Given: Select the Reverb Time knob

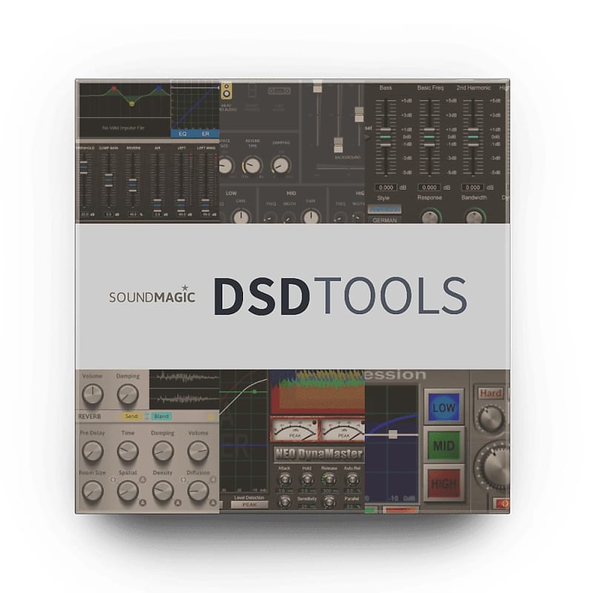Looking at the screenshot, I should tap(251, 165).
